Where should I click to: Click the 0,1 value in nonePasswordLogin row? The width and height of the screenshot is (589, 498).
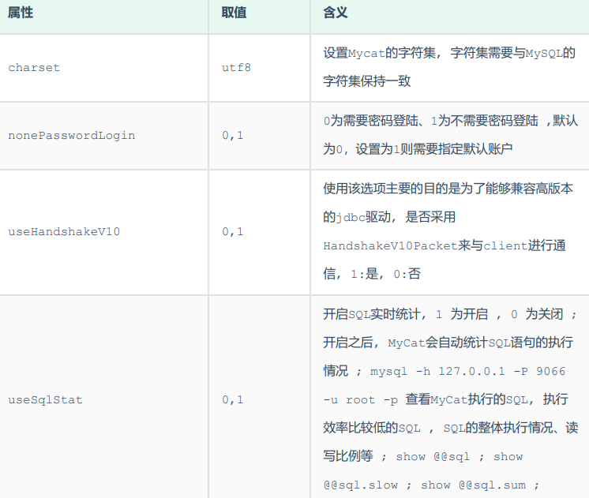click(233, 136)
